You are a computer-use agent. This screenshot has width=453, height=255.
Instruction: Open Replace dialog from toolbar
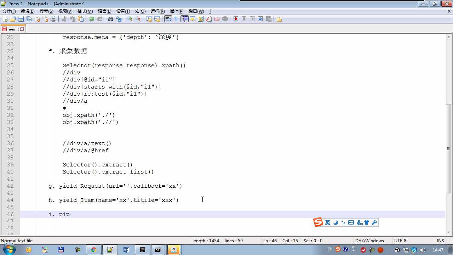(119, 19)
